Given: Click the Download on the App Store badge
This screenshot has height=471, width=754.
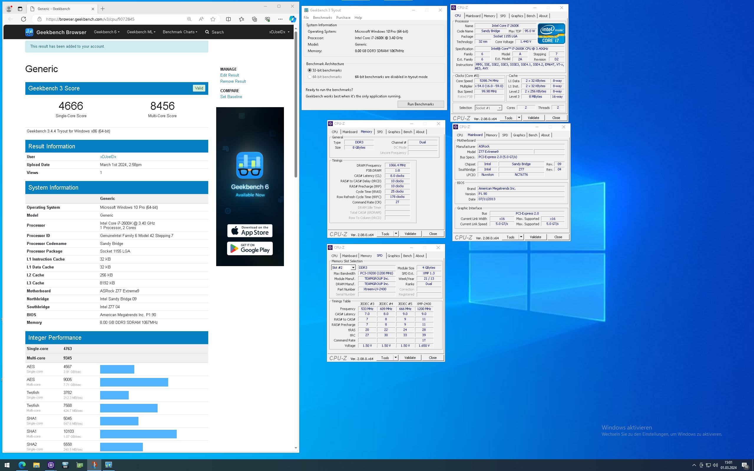Looking at the screenshot, I should (250, 230).
